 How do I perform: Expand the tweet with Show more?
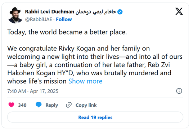point(85,81)
